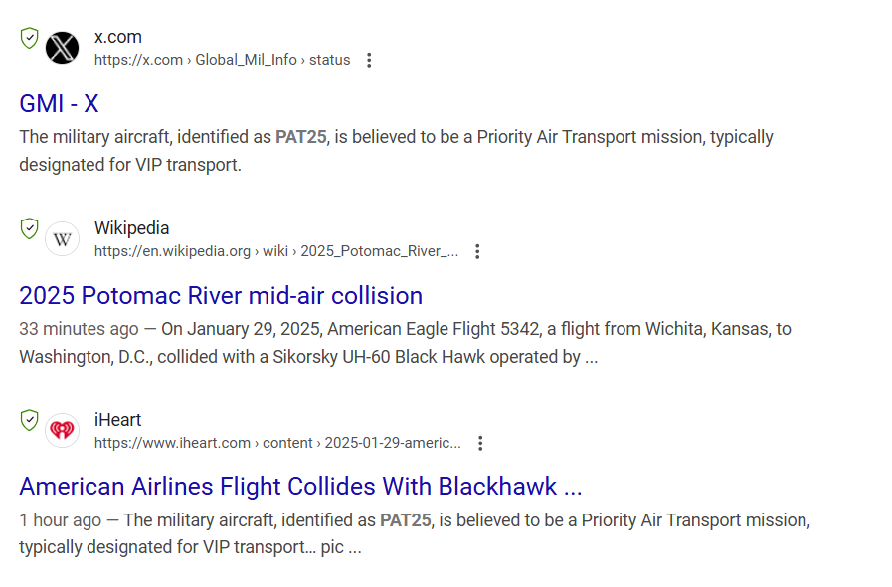Open the GMI - X result title
This screenshot has width=892, height=587.
pos(59,104)
